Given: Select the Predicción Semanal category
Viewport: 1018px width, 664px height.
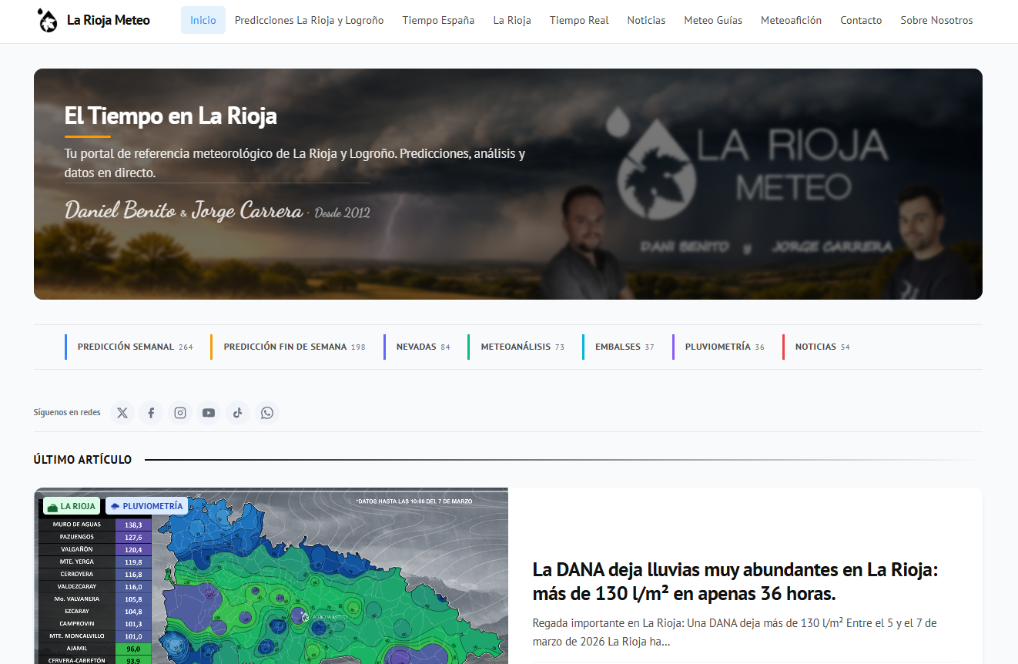Looking at the screenshot, I should pos(126,347).
